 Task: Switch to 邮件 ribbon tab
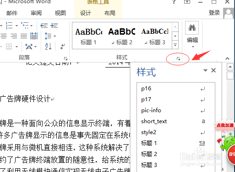pyautogui.click(x=12, y=13)
